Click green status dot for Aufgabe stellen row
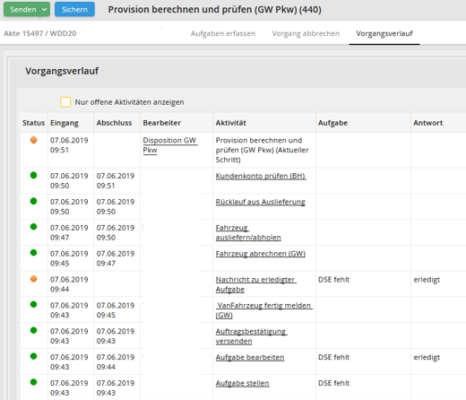466x400 pixels. tap(34, 382)
